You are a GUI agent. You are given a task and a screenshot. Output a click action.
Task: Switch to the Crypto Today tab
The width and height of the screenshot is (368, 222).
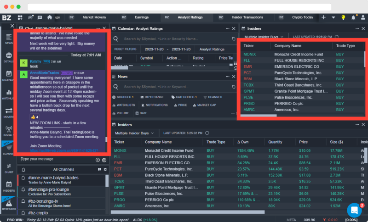[303, 17]
